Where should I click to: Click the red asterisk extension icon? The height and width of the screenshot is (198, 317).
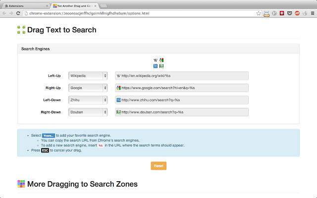click(x=282, y=13)
